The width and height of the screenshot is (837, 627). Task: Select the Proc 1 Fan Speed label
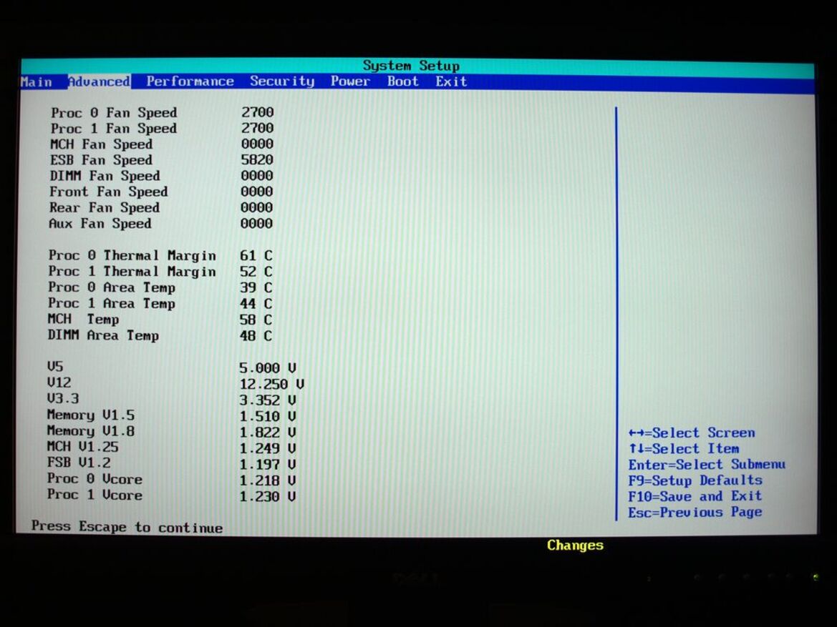click(114, 129)
